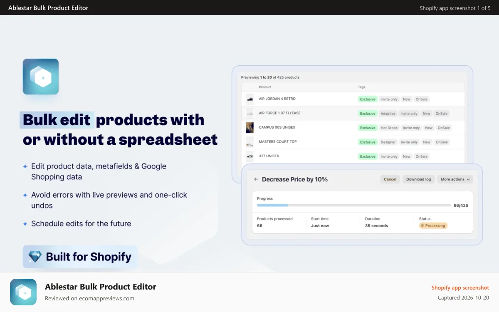The width and height of the screenshot is (499, 312).
Task: Click the Product column header
Action: (x=265, y=87)
